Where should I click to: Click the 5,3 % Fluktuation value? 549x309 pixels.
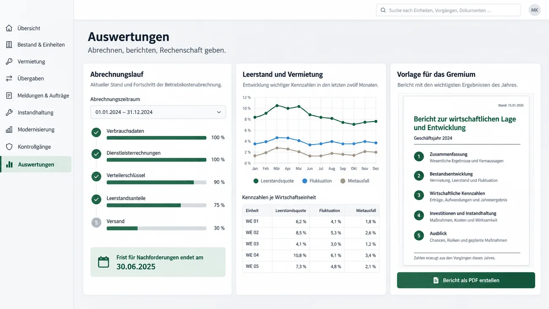click(x=336, y=233)
